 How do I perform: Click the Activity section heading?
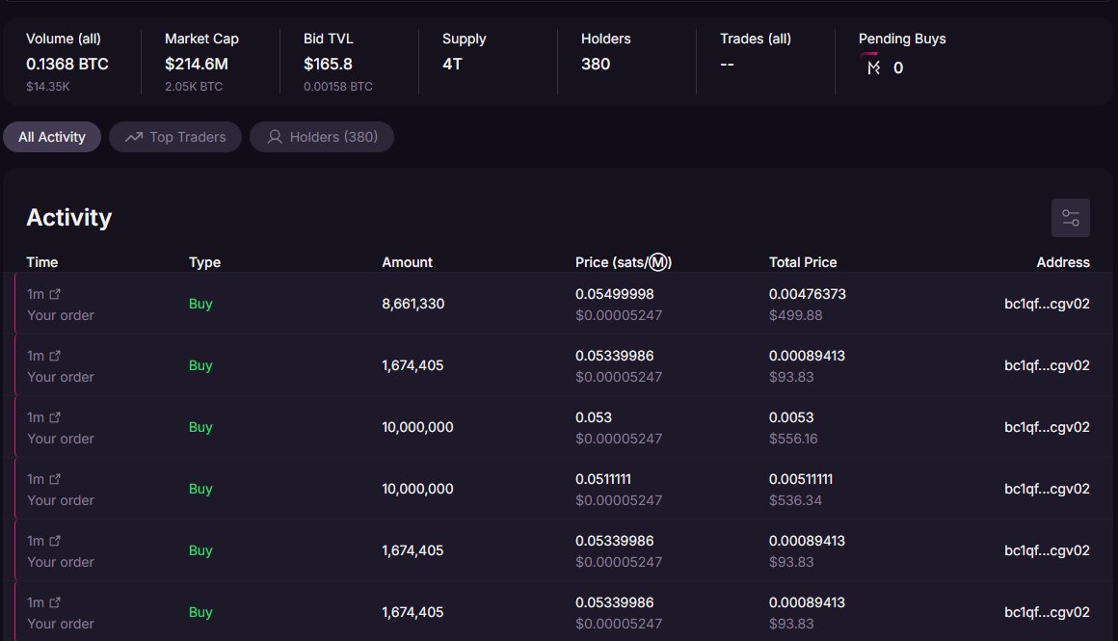(x=69, y=218)
